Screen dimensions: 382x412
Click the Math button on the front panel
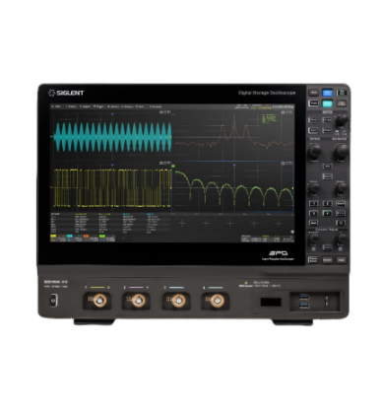[314, 223]
